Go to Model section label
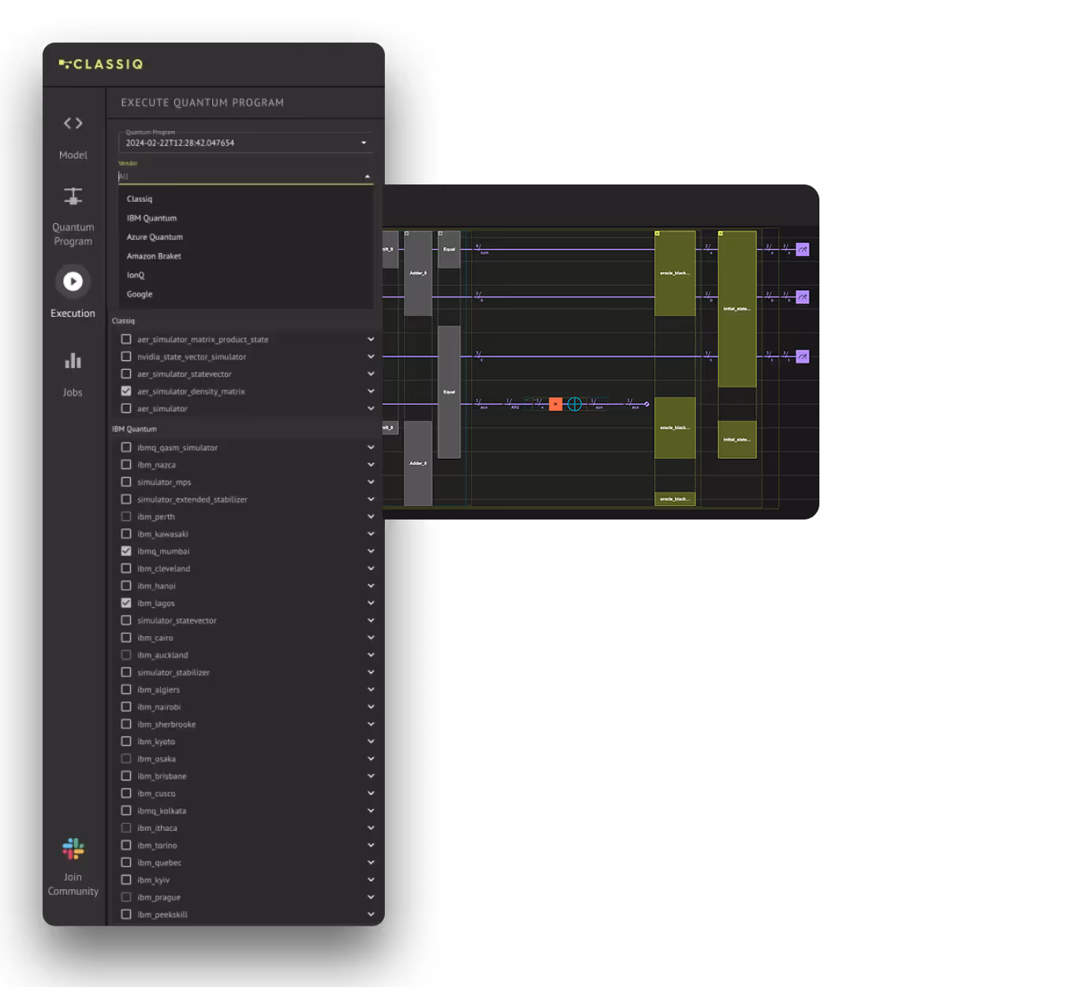The width and height of the screenshot is (1082, 987). [x=73, y=155]
